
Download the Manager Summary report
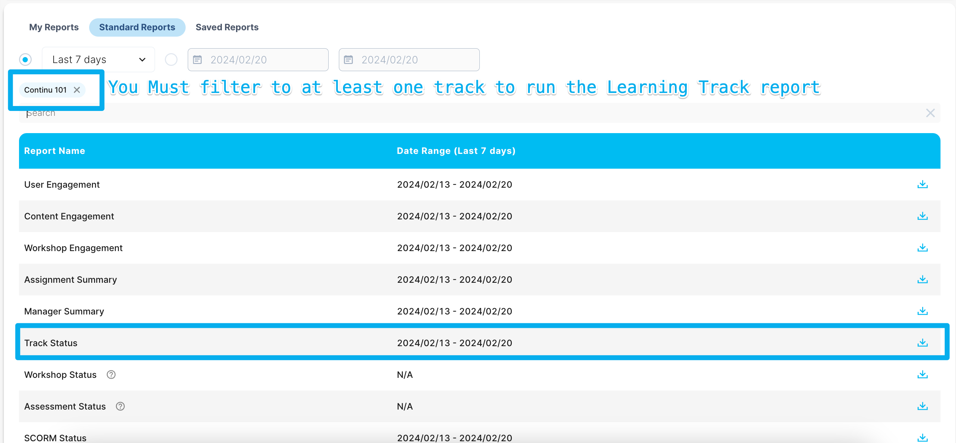922,311
